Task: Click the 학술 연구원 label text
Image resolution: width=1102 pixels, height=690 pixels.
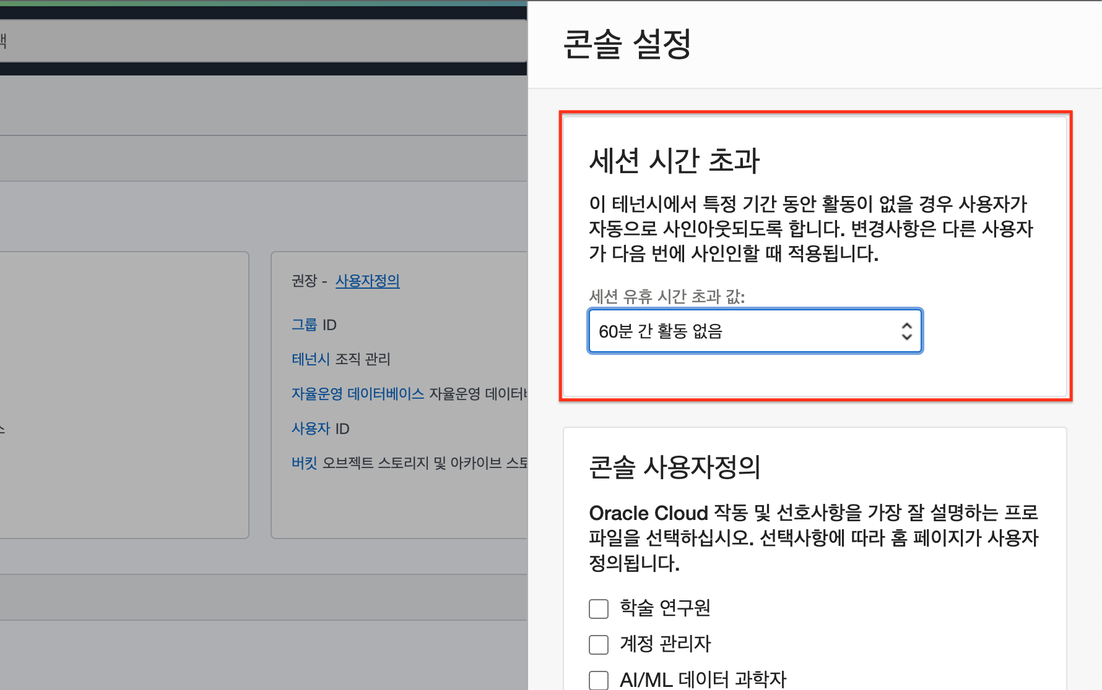Action: (665, 608)
